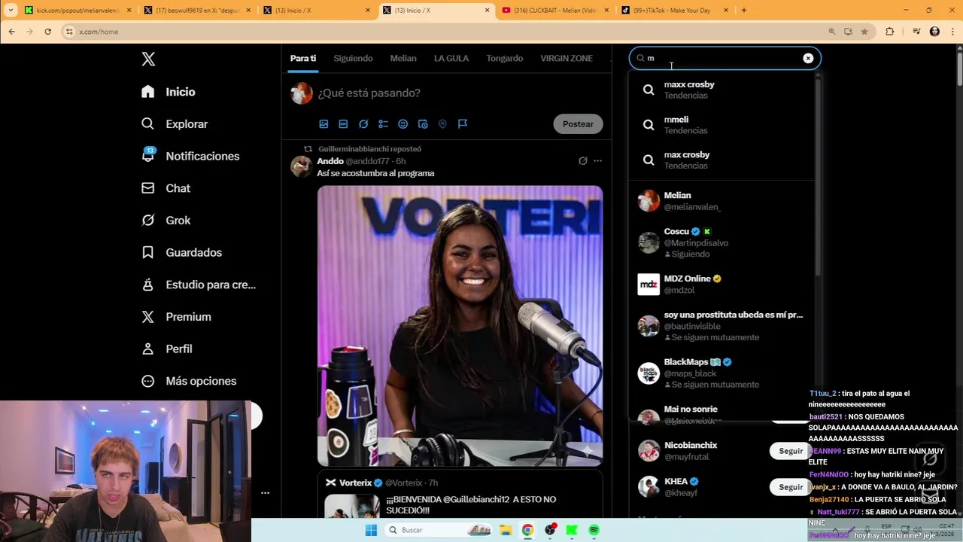Viewport: 963px width, 542px height.
Task: Open Coscu @Martinpdisalvo search result
Action: (x=722, y=242)
